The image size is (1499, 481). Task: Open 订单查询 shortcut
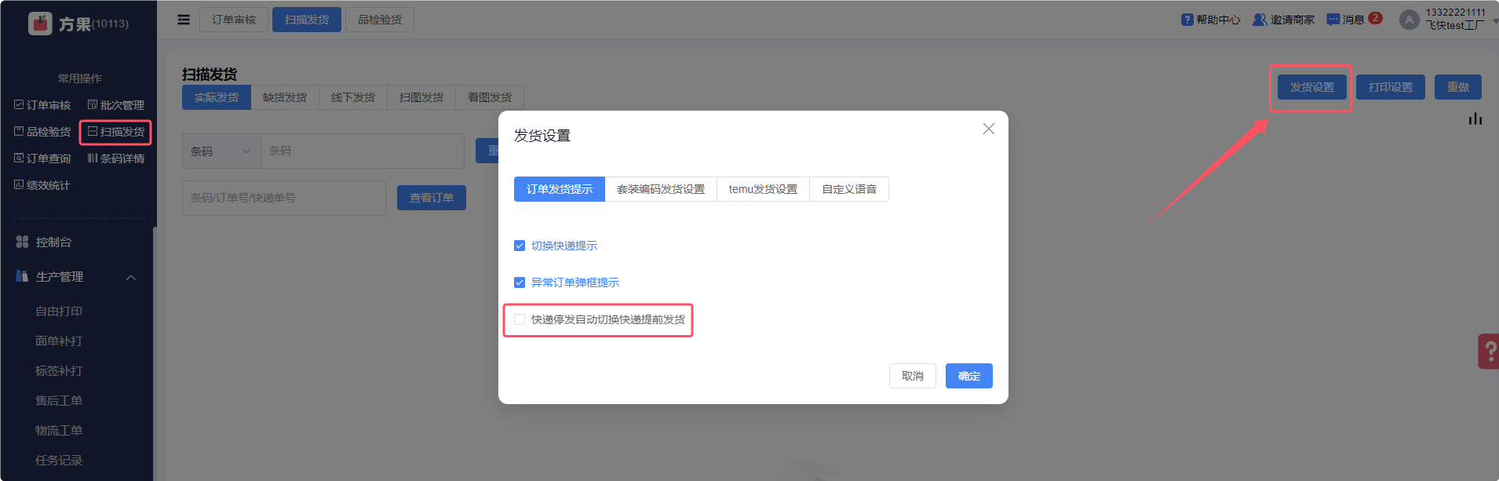pyautogui.click(x=42, y=159)
